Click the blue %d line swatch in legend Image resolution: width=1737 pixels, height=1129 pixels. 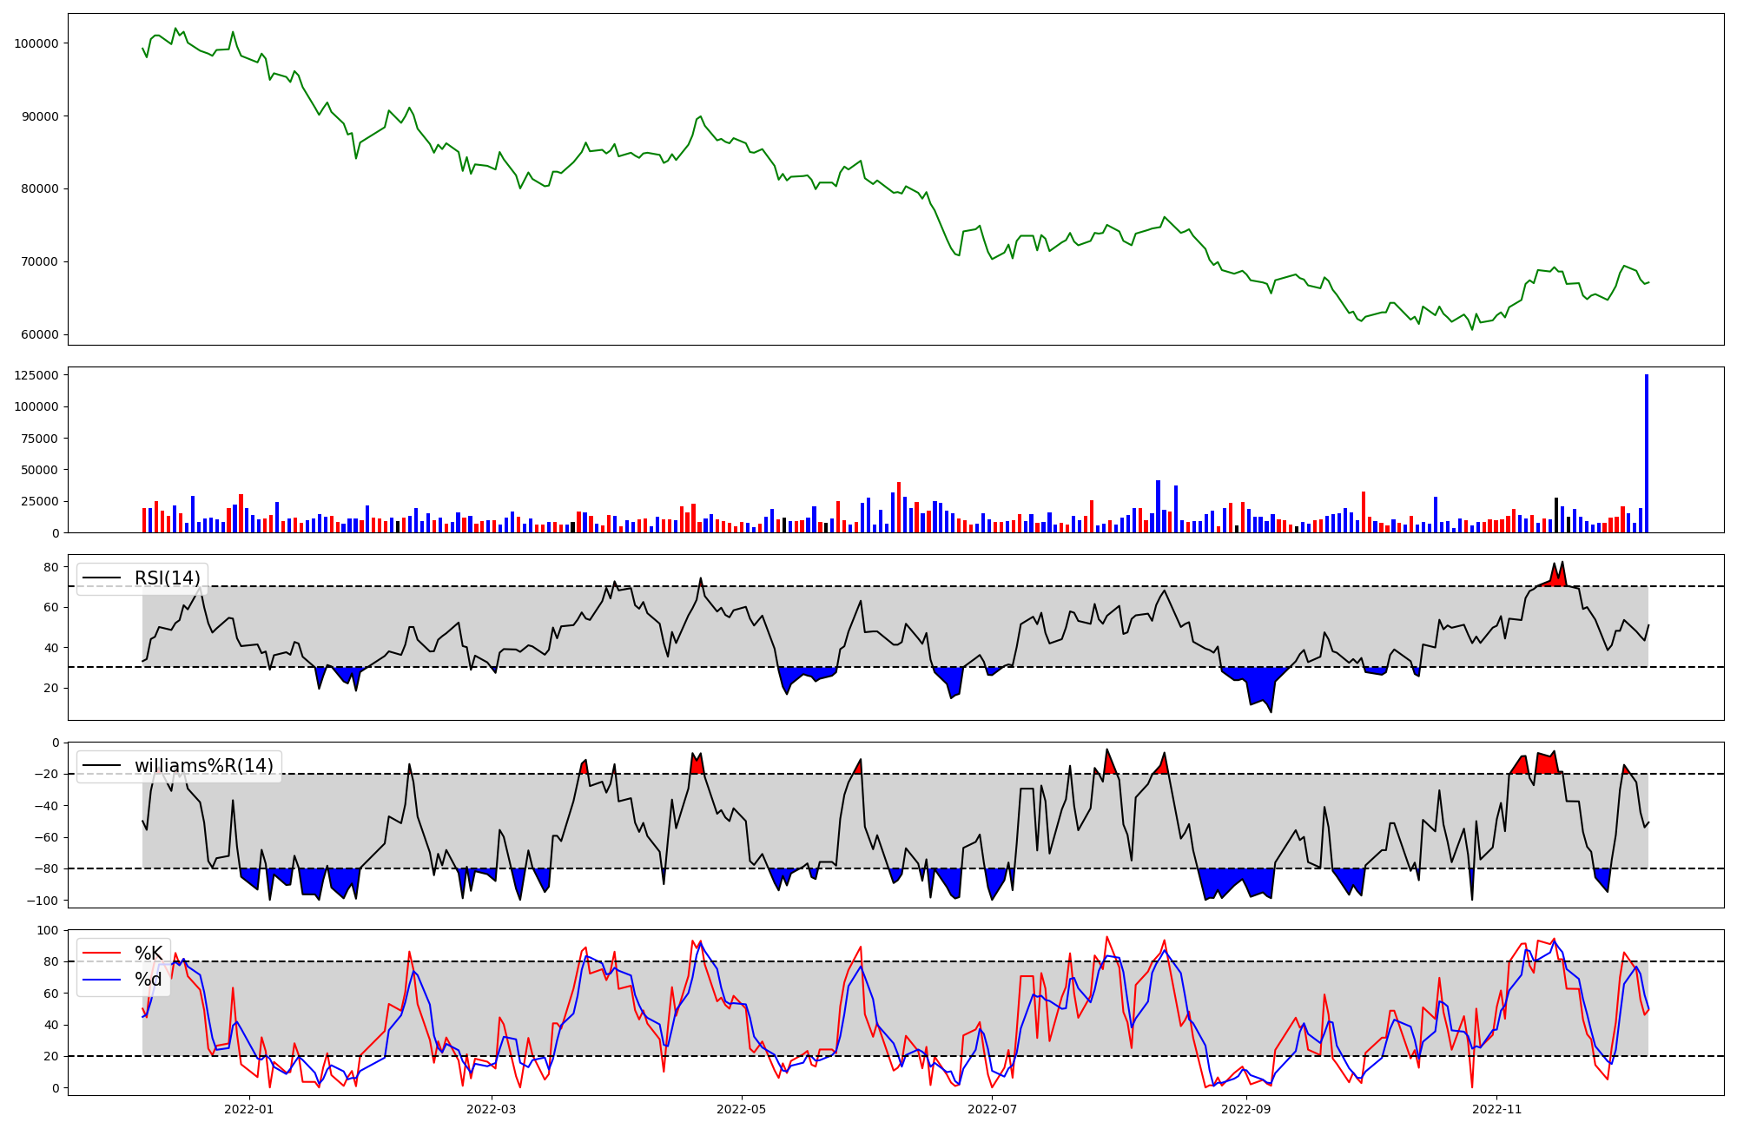pyautogui.click(x=101, y=980)
